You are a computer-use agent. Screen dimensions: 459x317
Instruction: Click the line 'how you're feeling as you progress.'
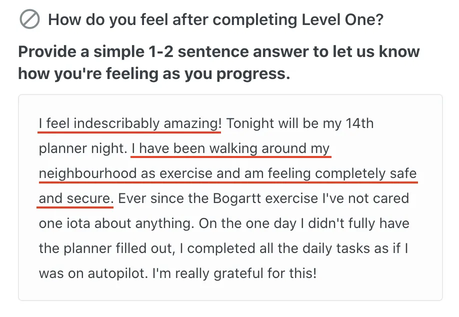click(x=154, y=73)
